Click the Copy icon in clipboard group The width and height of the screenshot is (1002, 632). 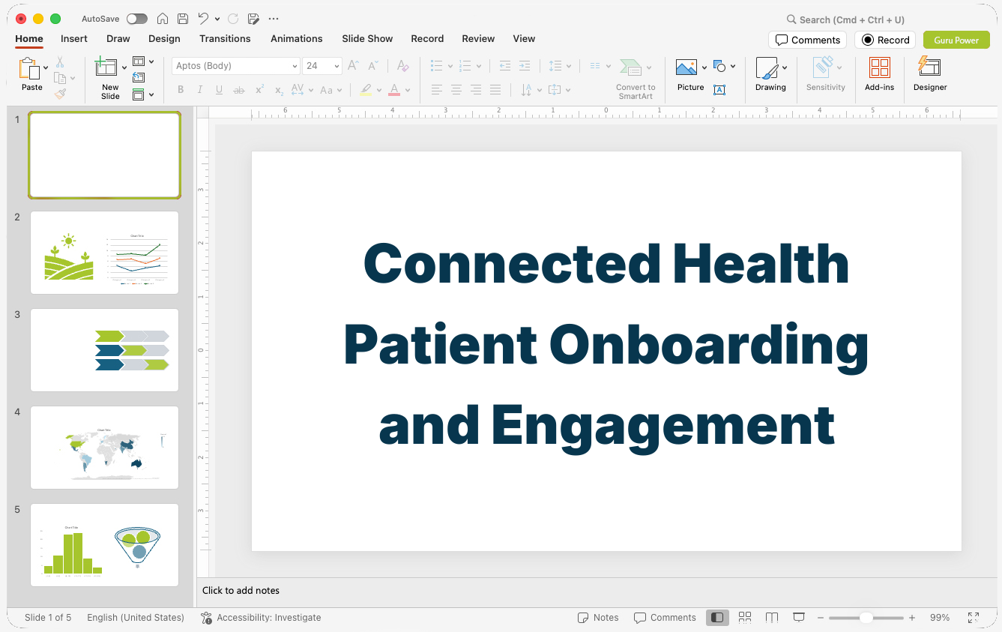tap(60, 78)
